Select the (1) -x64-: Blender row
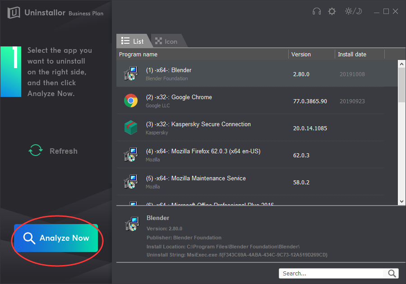The image size is (406, 284). pos(257,74)
